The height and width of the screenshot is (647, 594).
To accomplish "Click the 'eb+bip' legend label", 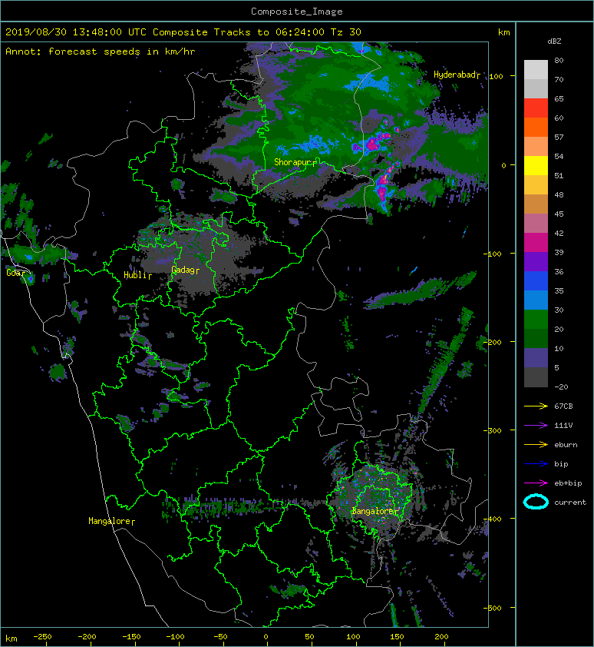I will (568, 483).
